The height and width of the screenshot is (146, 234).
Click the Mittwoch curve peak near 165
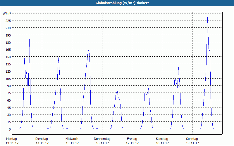(x=88, y=50)
